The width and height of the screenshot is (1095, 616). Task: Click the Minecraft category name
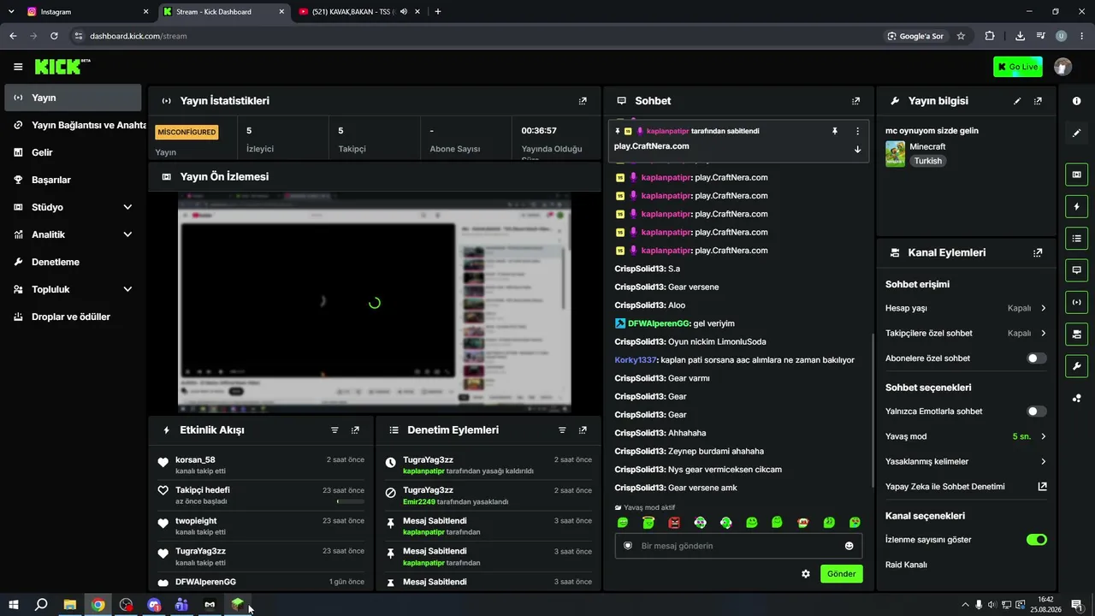(x=927, y=147)
